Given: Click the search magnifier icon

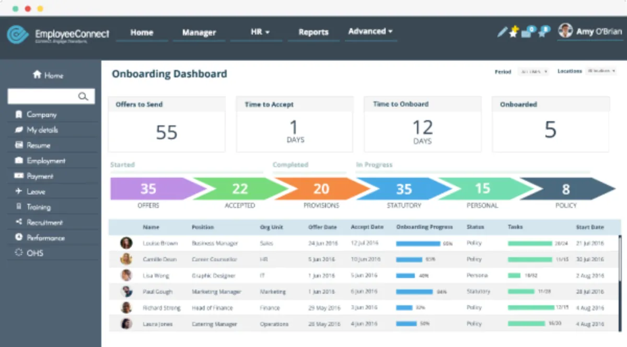Looking at the screenshot, I should point(84,96).
